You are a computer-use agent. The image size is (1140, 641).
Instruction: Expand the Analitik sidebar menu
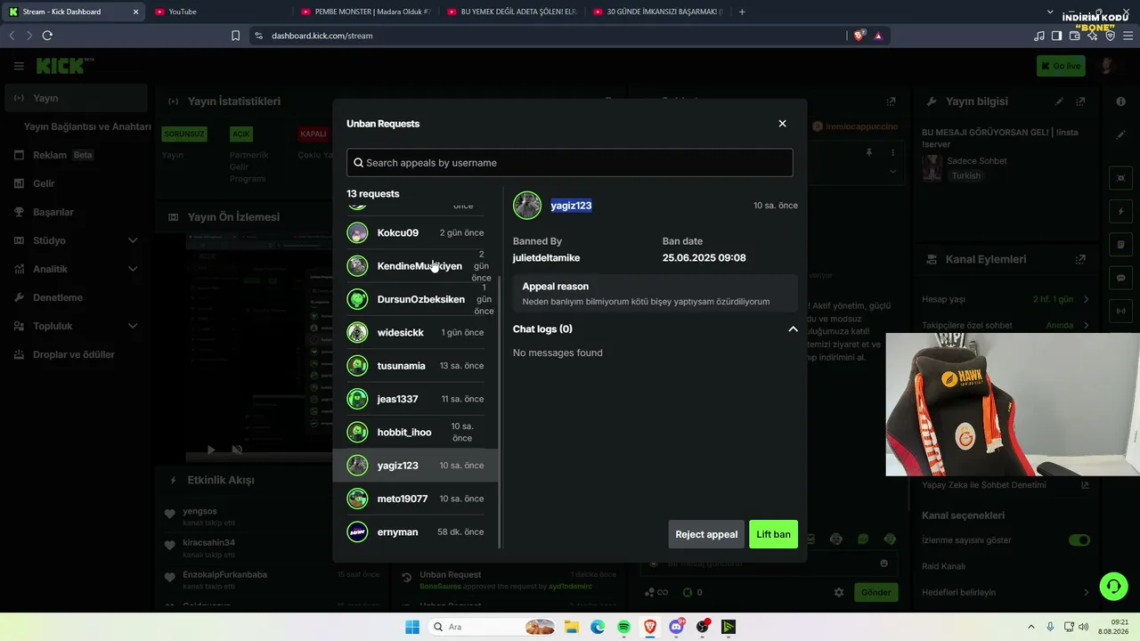click(76, 269)
